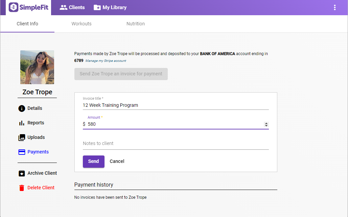Click the Details info icon
Image resolution: width=348 pixels, height=217 pixels.
point(22,108)
